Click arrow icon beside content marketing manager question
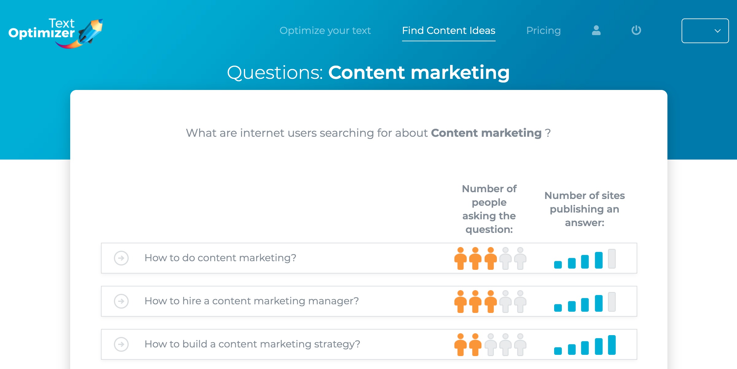 (121, 301)
